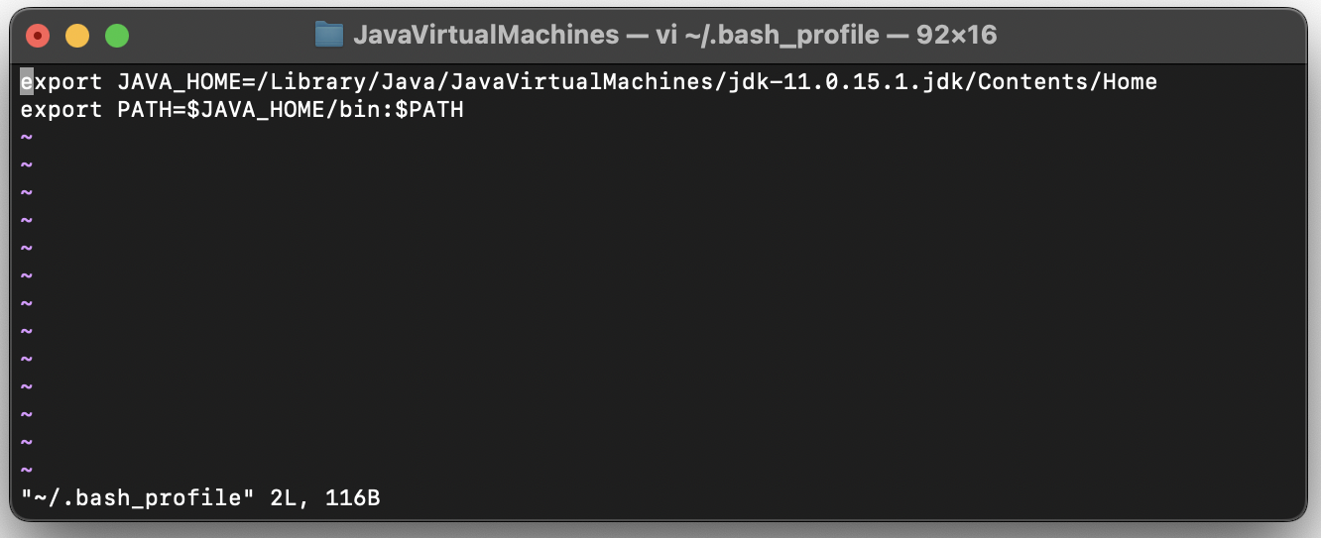This screenshot has height=538, width=1321.
Task: Click the word Home ending line one
Action: point(1130,81)
